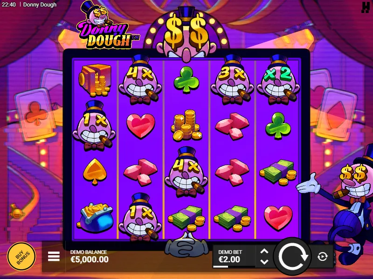
Task: Click the Demo Bet €2.00 field
Action: click(234, 257)
